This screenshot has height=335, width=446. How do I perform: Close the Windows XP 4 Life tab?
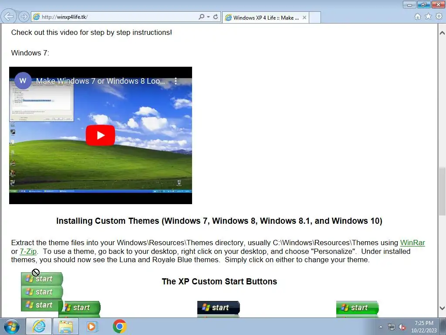pyautogui.click(x=304, y=17)
